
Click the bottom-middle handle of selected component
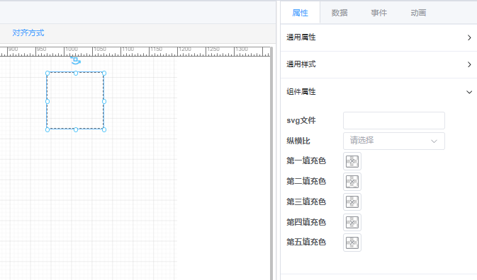(x=76, y=129)
